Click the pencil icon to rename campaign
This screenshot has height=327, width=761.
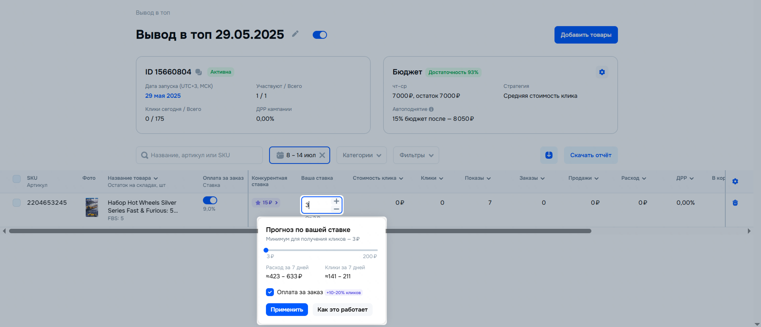295,34
